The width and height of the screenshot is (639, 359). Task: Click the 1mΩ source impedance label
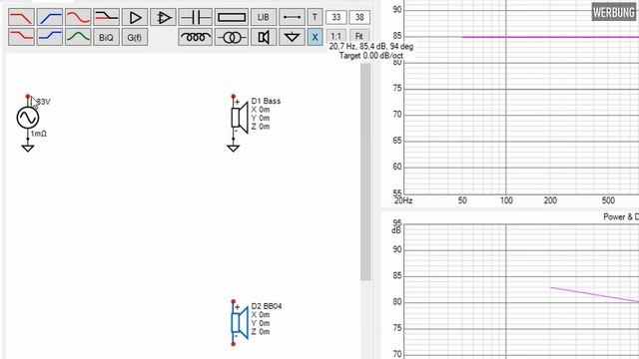38,134
